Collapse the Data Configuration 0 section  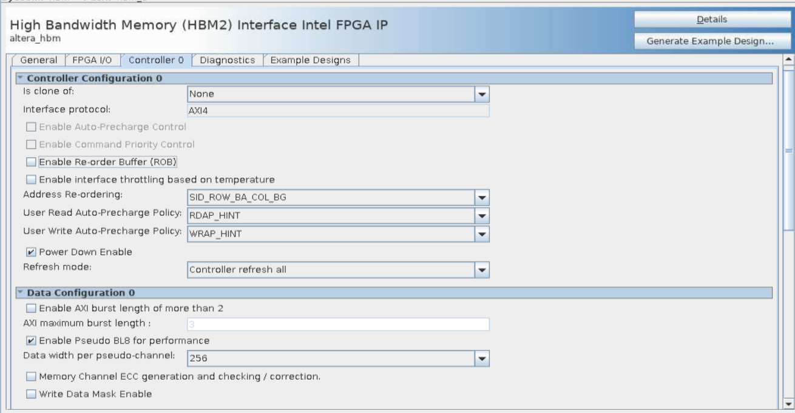click(x=20, y=294)
